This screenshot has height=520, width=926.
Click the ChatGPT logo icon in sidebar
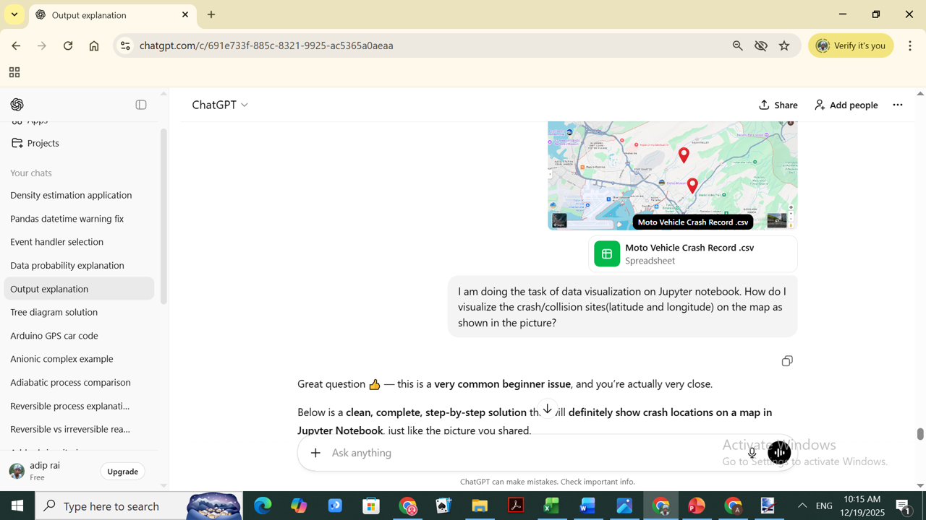tap(17, 105)
